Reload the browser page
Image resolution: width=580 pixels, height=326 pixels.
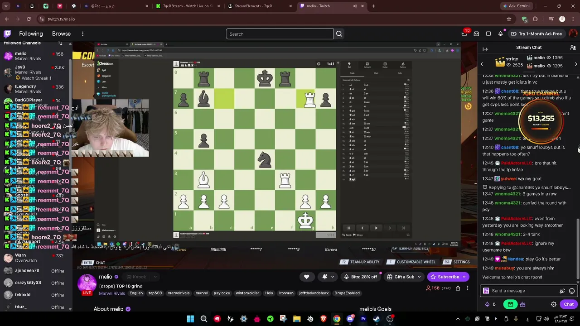(x=29, y=19)
